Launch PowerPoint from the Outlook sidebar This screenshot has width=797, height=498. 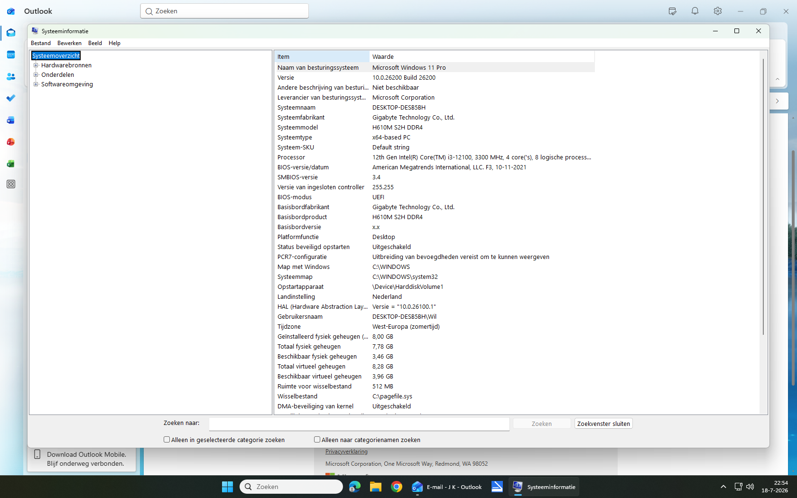point(11,142)
